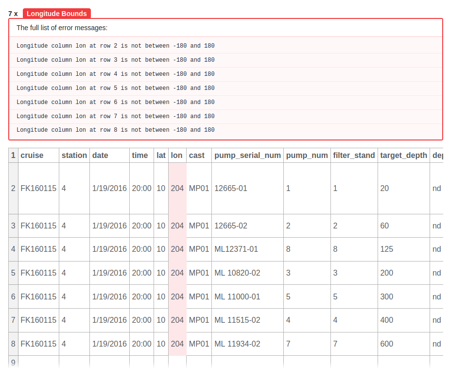This screenshot has width=467, height=384.
Task: Click pump serial ML 10820-02 cell
Action: 247,273
